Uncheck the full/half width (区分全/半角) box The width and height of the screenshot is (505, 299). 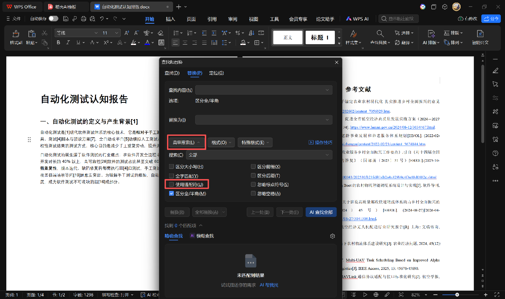(171, 193)
